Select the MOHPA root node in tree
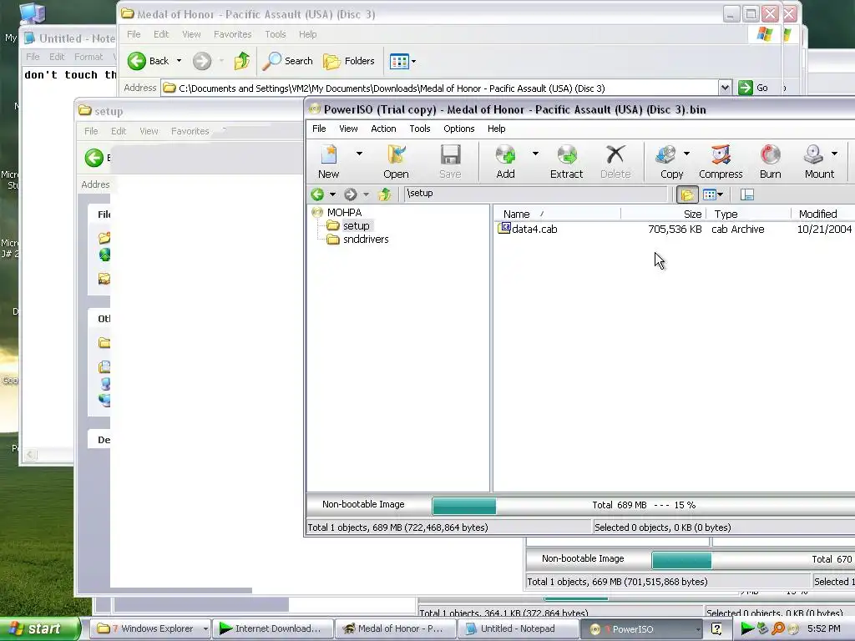The image size is (855, 641). click(x=344, y=213)
